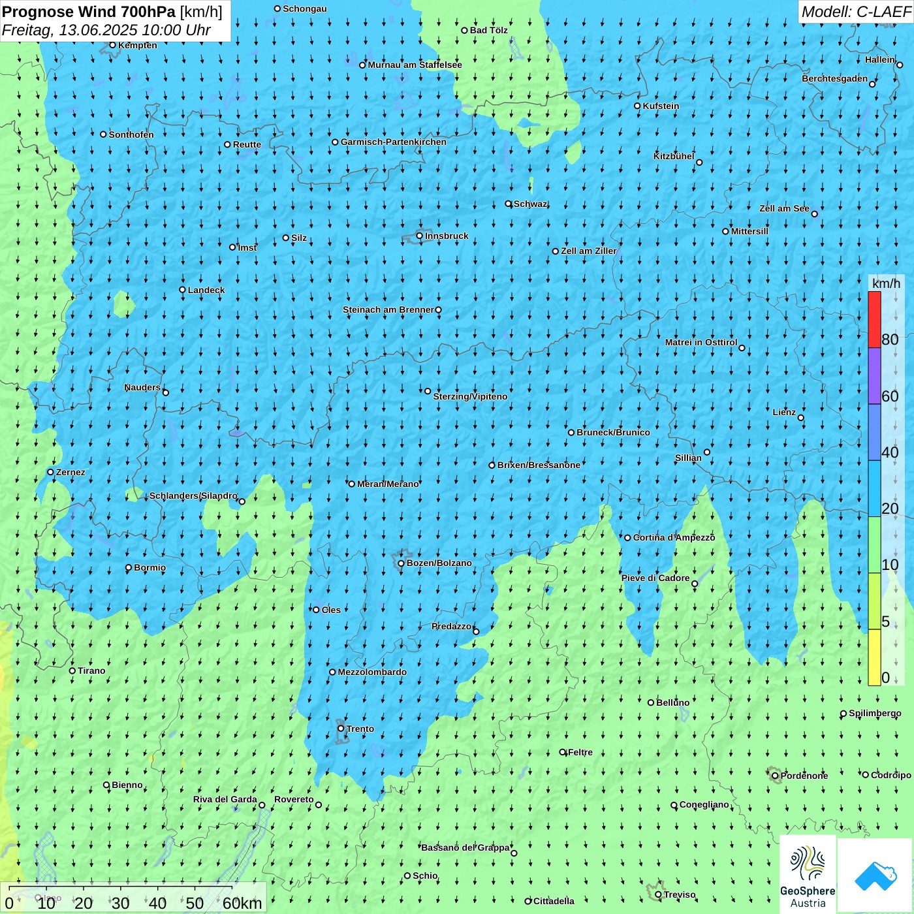Click the Bassano del Grappa label
This screenshot has width=914, height=914.
[465, 847]
